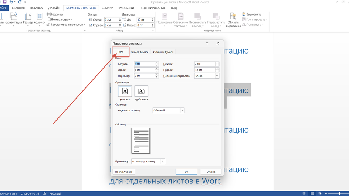Open the ДИЗАЙН ribbon tab
Viewport: 349px width, 196px height.
(x=54, y=8)
